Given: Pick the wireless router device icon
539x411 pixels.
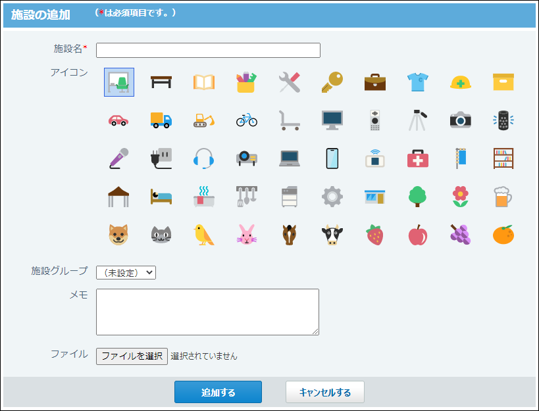Looking at the screenshot, I should point(375,158).
